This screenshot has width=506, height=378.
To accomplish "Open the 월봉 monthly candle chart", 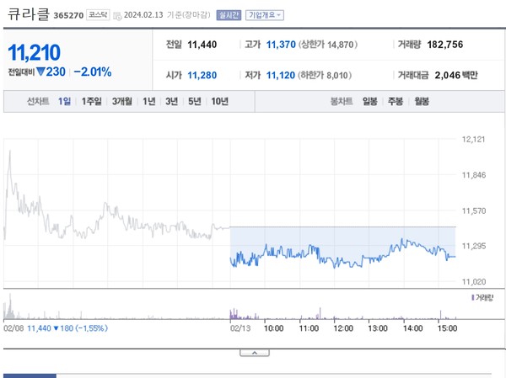I will (x=422, y=102).
